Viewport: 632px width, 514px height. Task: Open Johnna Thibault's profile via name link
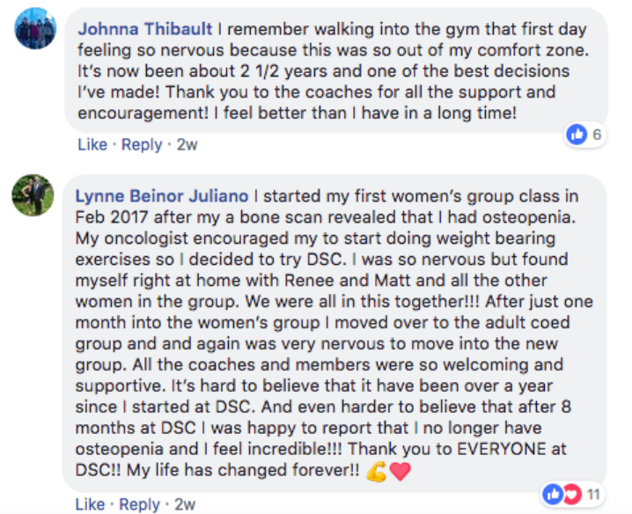pos(144,29)
